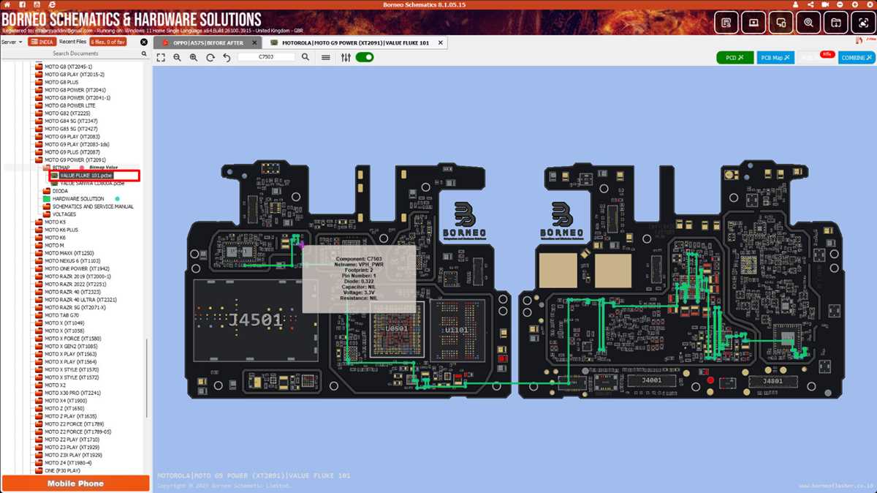The height and width of the screenshot is (493, 877).
Task: Click the Search Documents field
Action: coord(75,53)
